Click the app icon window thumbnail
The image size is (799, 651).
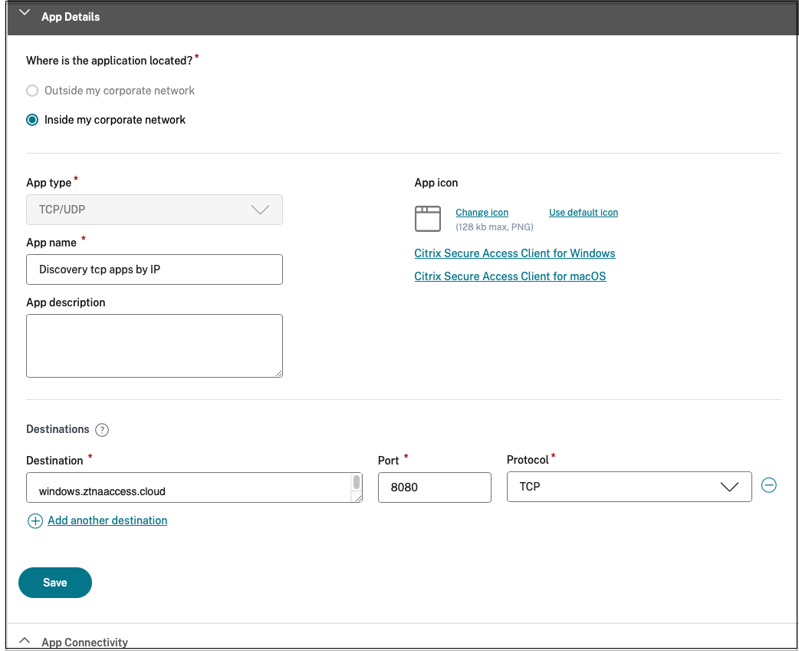428,219
